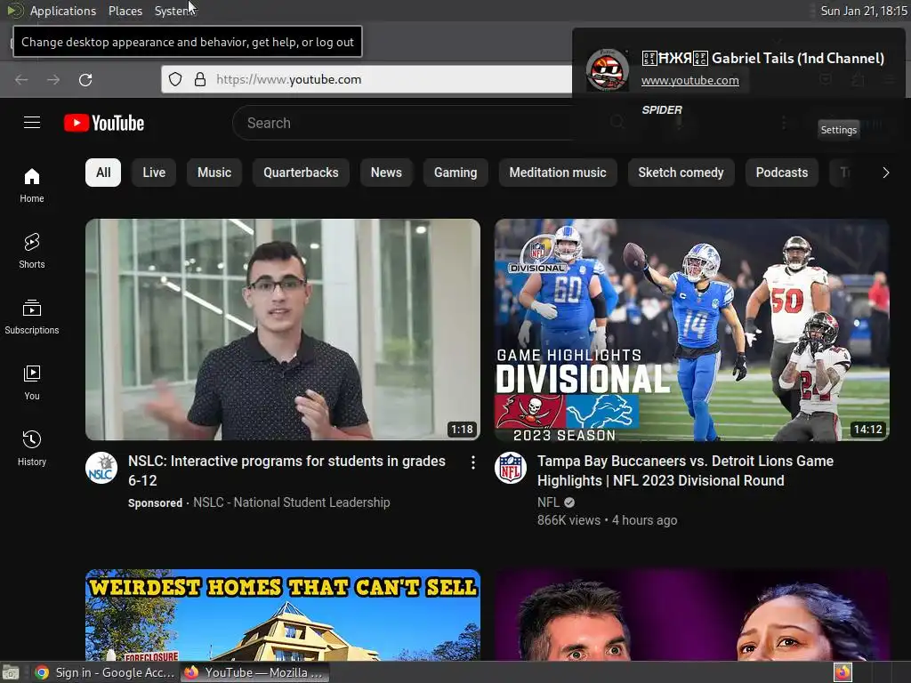
Task: Open the Buccaneers vs. Lions highlights thumbnail
Action: pos(692,329)
